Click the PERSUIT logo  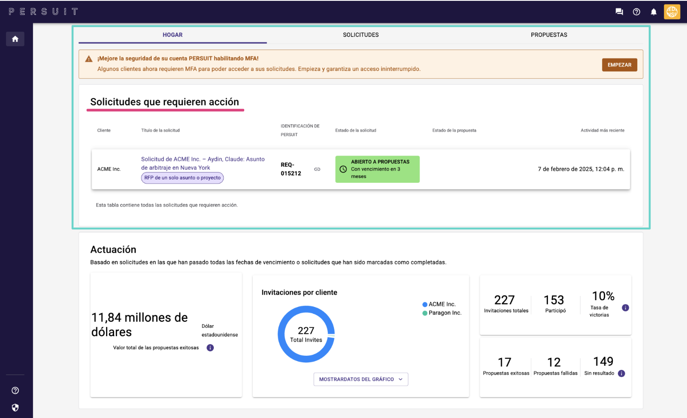[43, 11]
